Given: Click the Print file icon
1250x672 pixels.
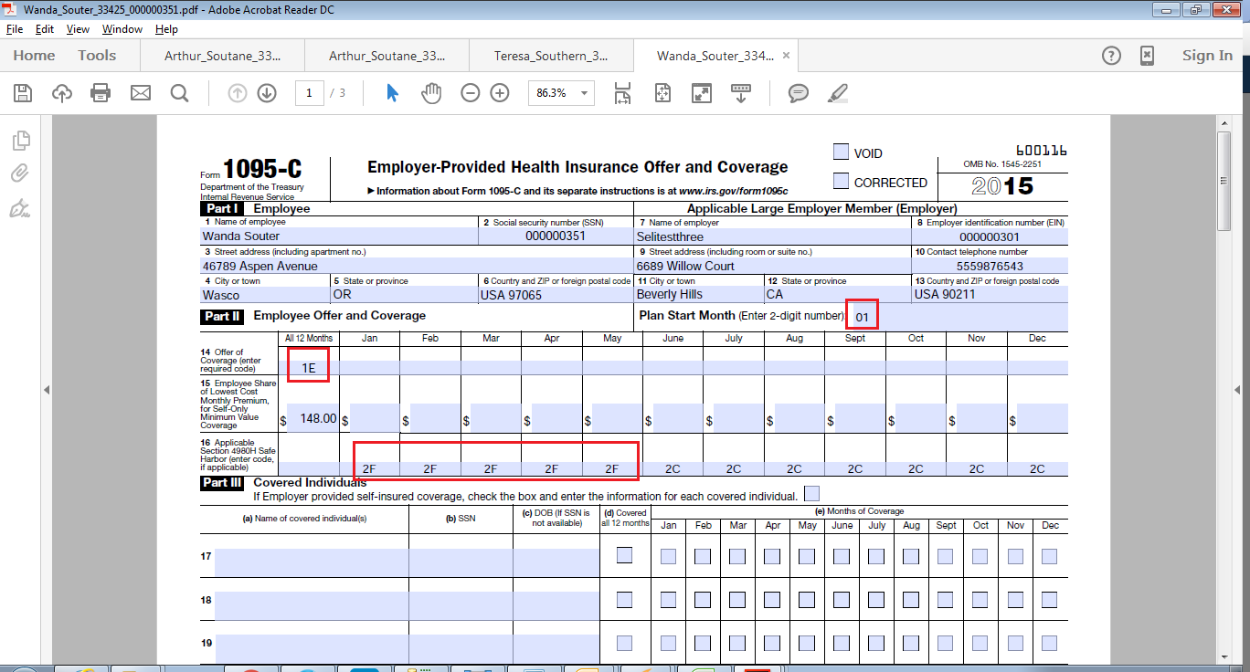Looking at the screenshot, I should (x=101, y=93).
